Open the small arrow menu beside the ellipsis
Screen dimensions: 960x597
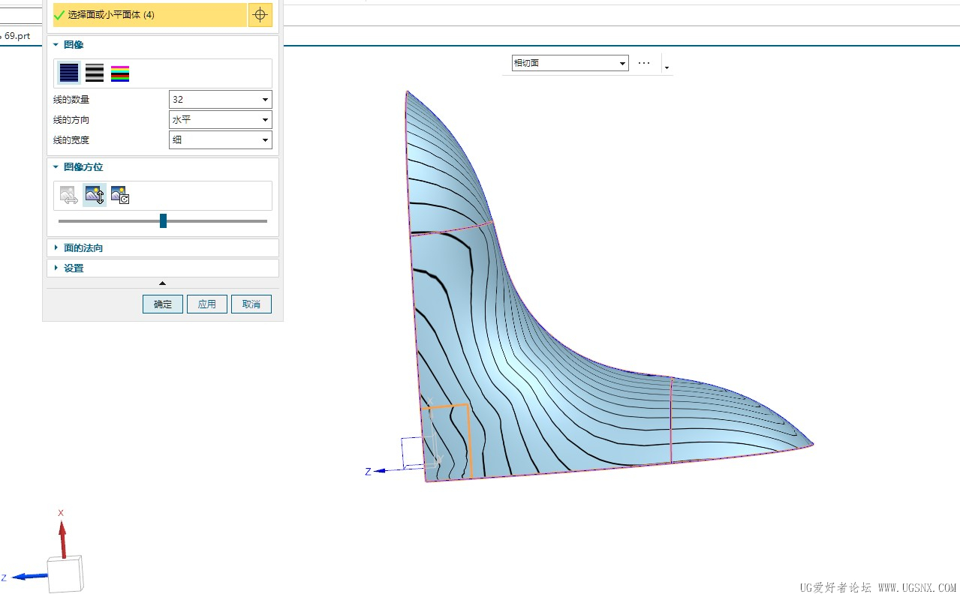pos(667,67)
